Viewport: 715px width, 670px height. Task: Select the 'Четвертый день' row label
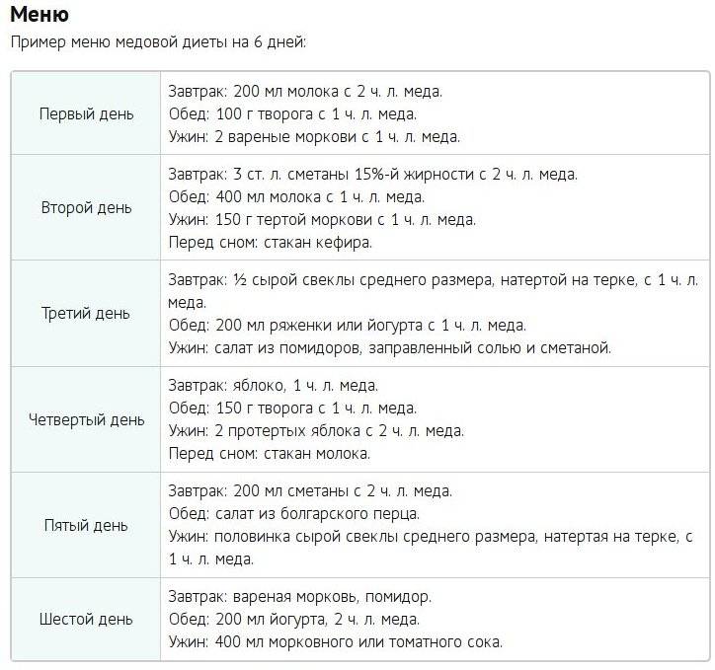tap(86, 419)
